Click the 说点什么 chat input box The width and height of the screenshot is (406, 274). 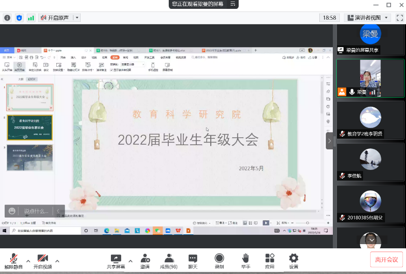pyautogui.click(x=36, y=211)
